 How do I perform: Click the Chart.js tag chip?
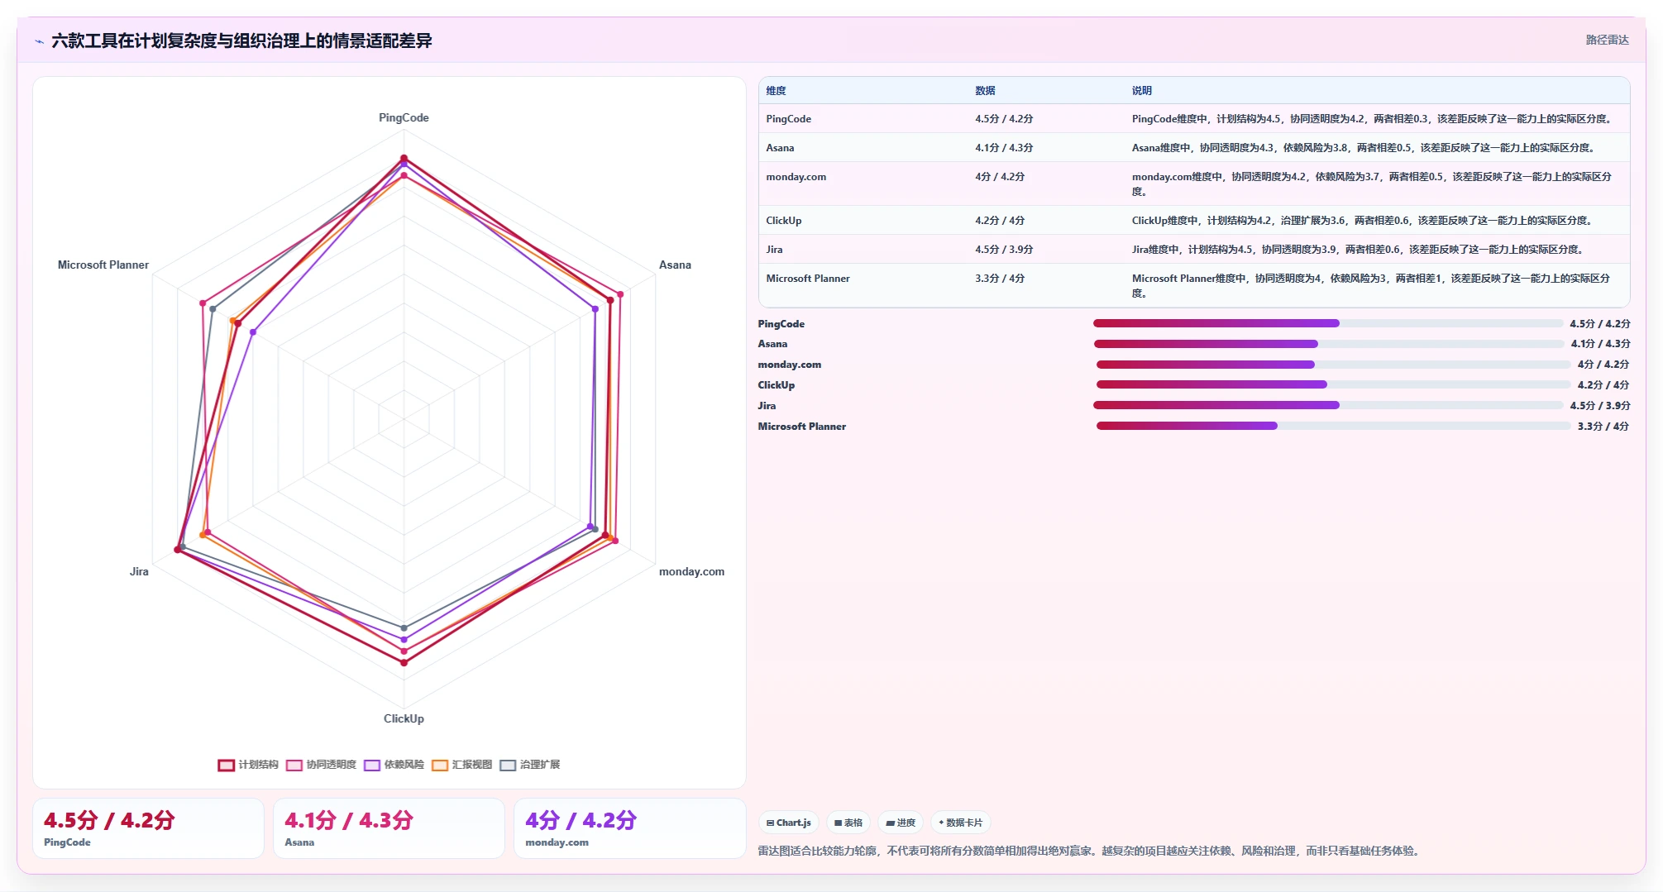789,823
